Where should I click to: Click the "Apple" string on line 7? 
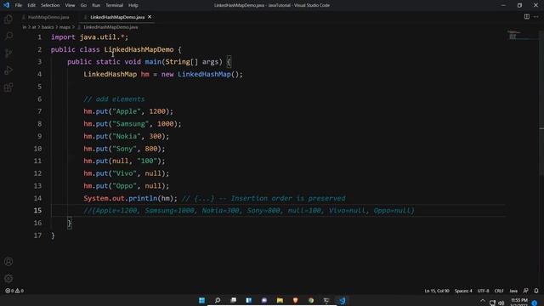pyautogui.click(x=127, y=111)
